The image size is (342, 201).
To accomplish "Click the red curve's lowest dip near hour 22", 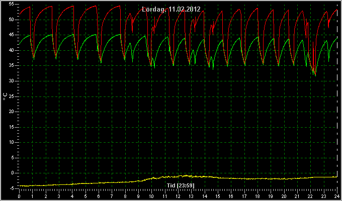I will (x=315, y=74).
